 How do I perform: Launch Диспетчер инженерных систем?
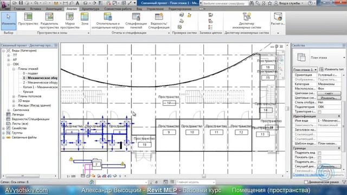[x=247, y=21]
